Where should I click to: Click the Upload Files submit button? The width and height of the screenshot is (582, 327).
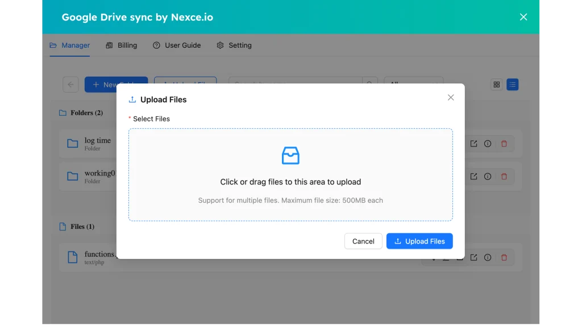click(419, 241)
